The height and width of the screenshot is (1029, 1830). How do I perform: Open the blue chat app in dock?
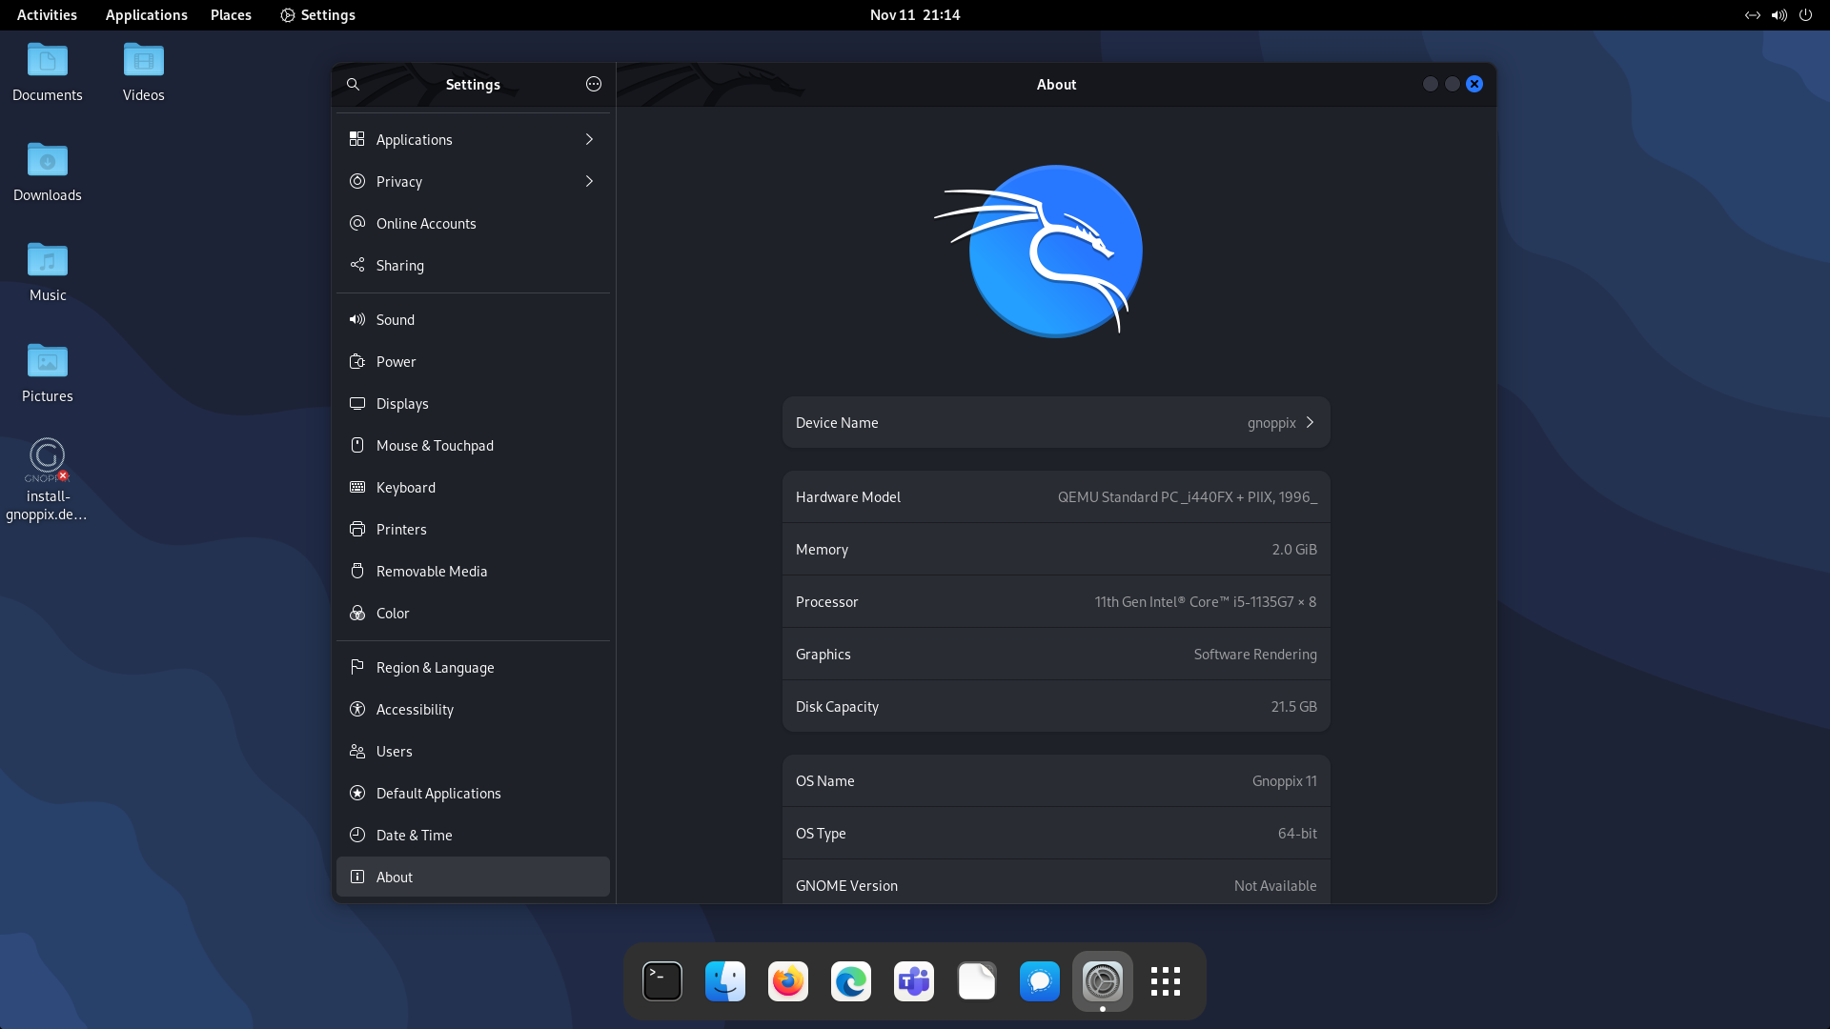point(1040,981)
